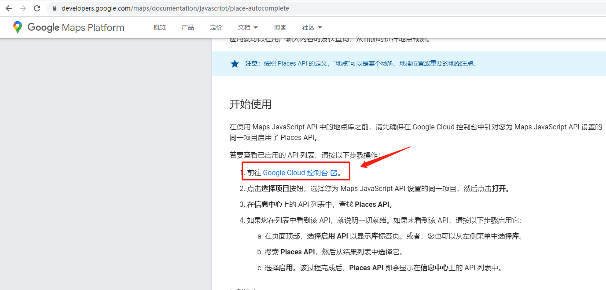Click sub-step c text 选择启用
The image size is (606, 290).
[383, 268]
